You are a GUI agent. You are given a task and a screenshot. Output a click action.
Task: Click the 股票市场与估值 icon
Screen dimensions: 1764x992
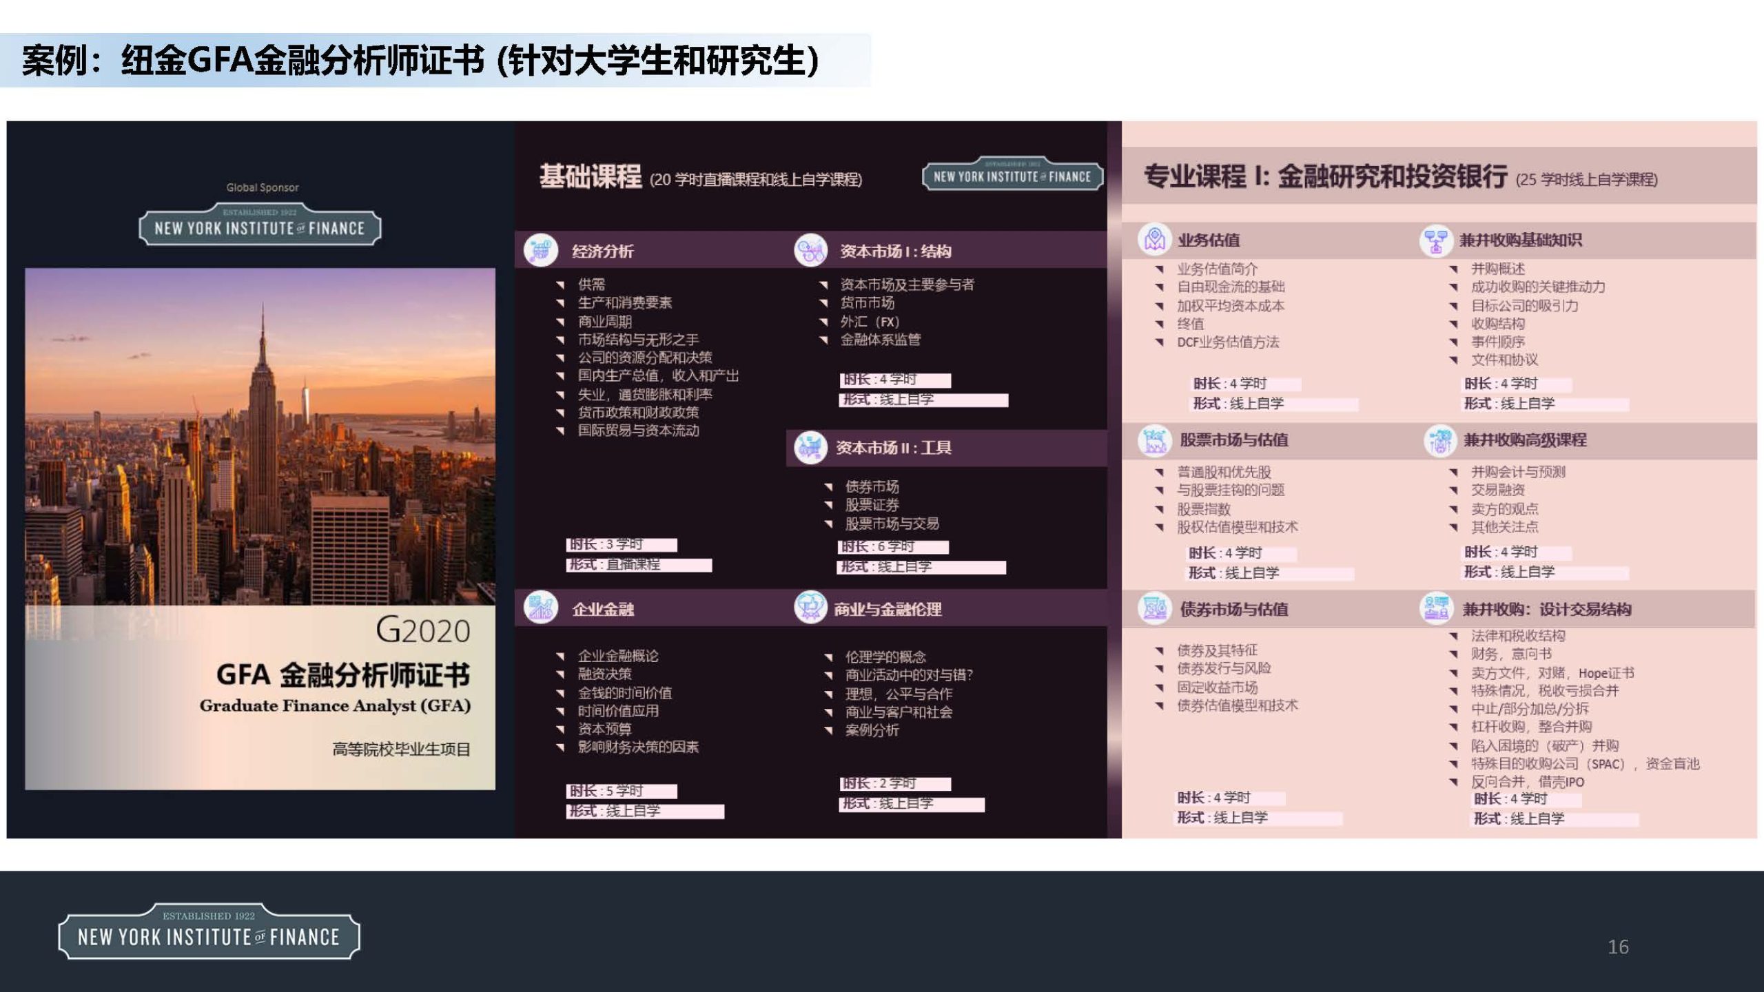[1155, 440]
